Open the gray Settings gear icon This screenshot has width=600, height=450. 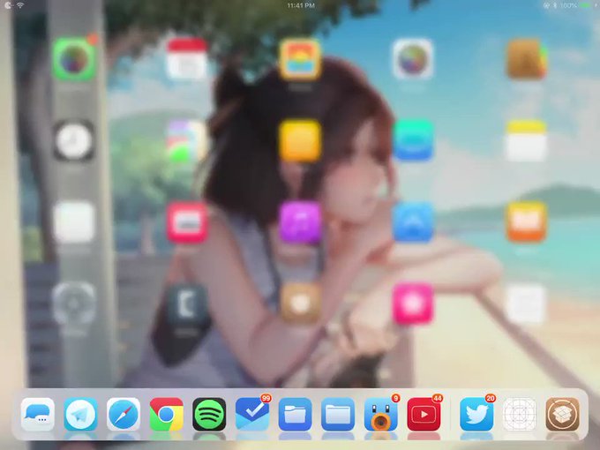pyautogui.click(x=74, y=304)
